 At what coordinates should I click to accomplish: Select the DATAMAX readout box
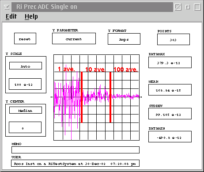(x=170, y=62)
